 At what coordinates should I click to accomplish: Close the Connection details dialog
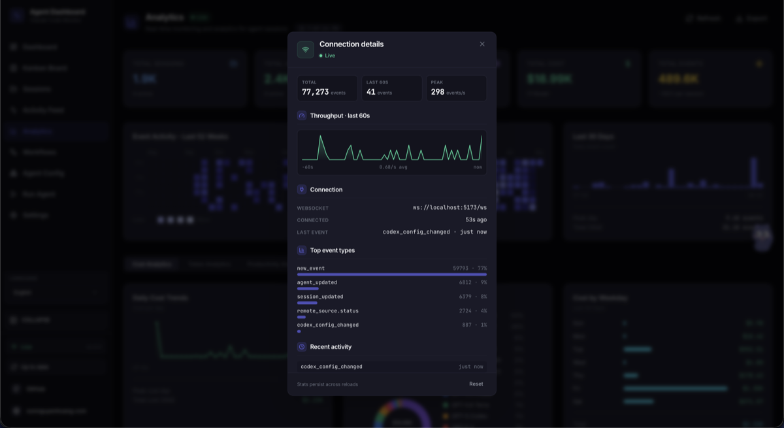(482, 44)
